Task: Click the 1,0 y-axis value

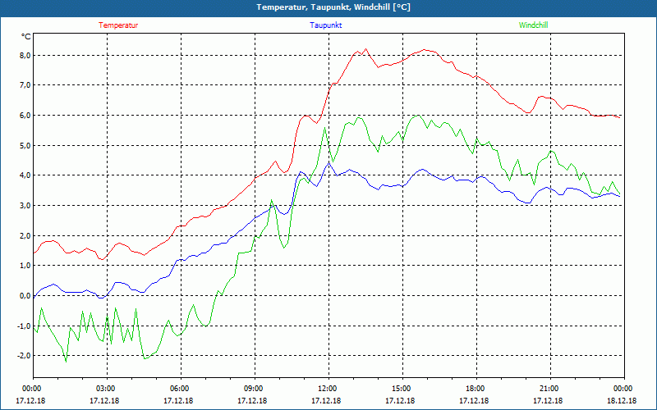Action: click(25, 266)
